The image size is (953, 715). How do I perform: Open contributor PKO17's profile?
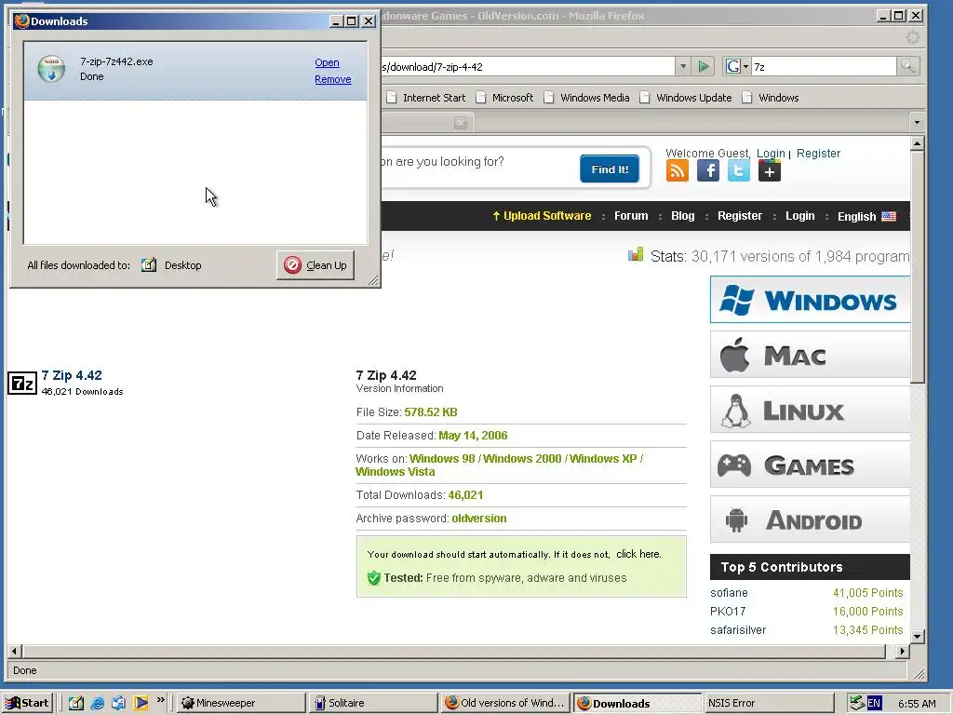point(728,611)
